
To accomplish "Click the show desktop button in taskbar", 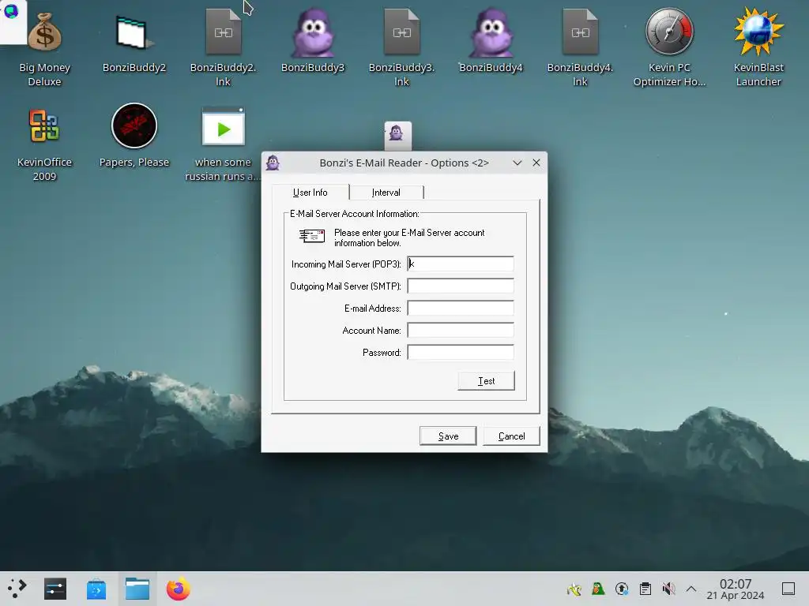I will 788,589.
